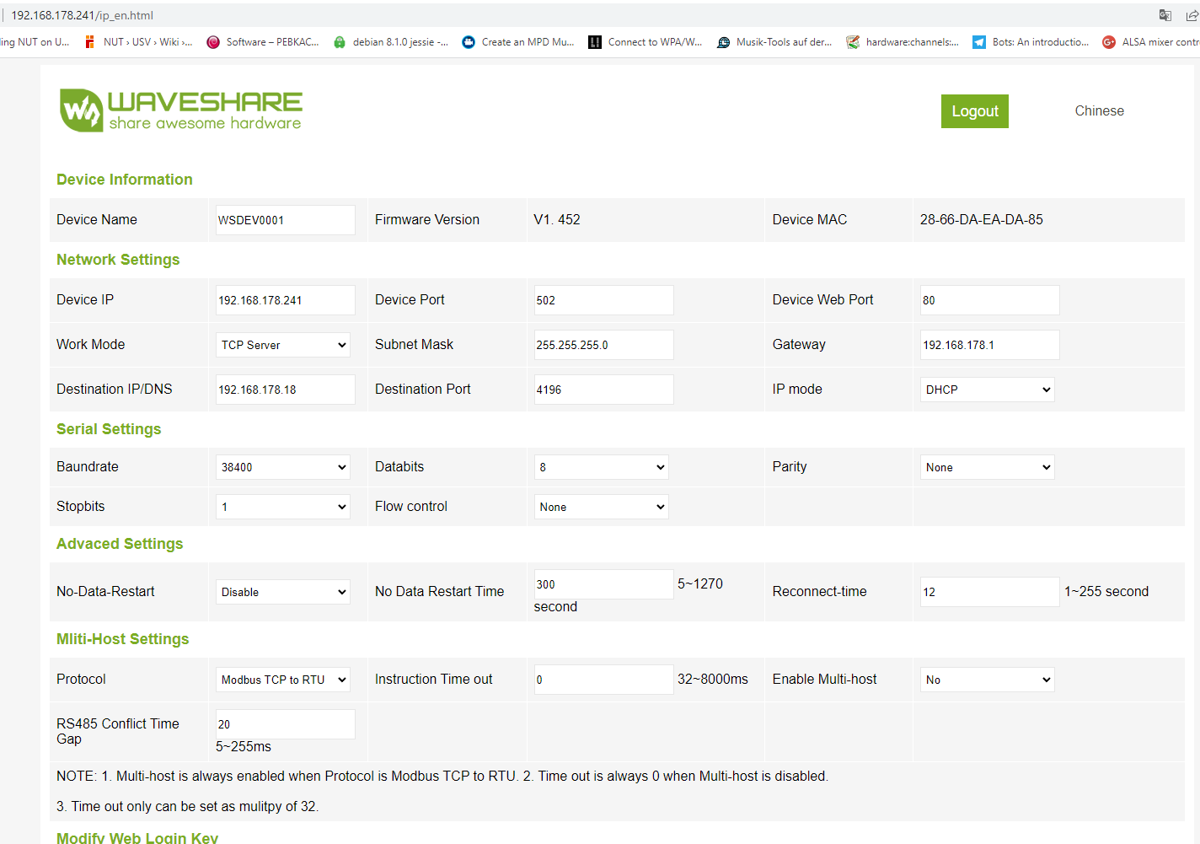Open the NUT USV Wiki bookmark

click(x=138, y=42)
